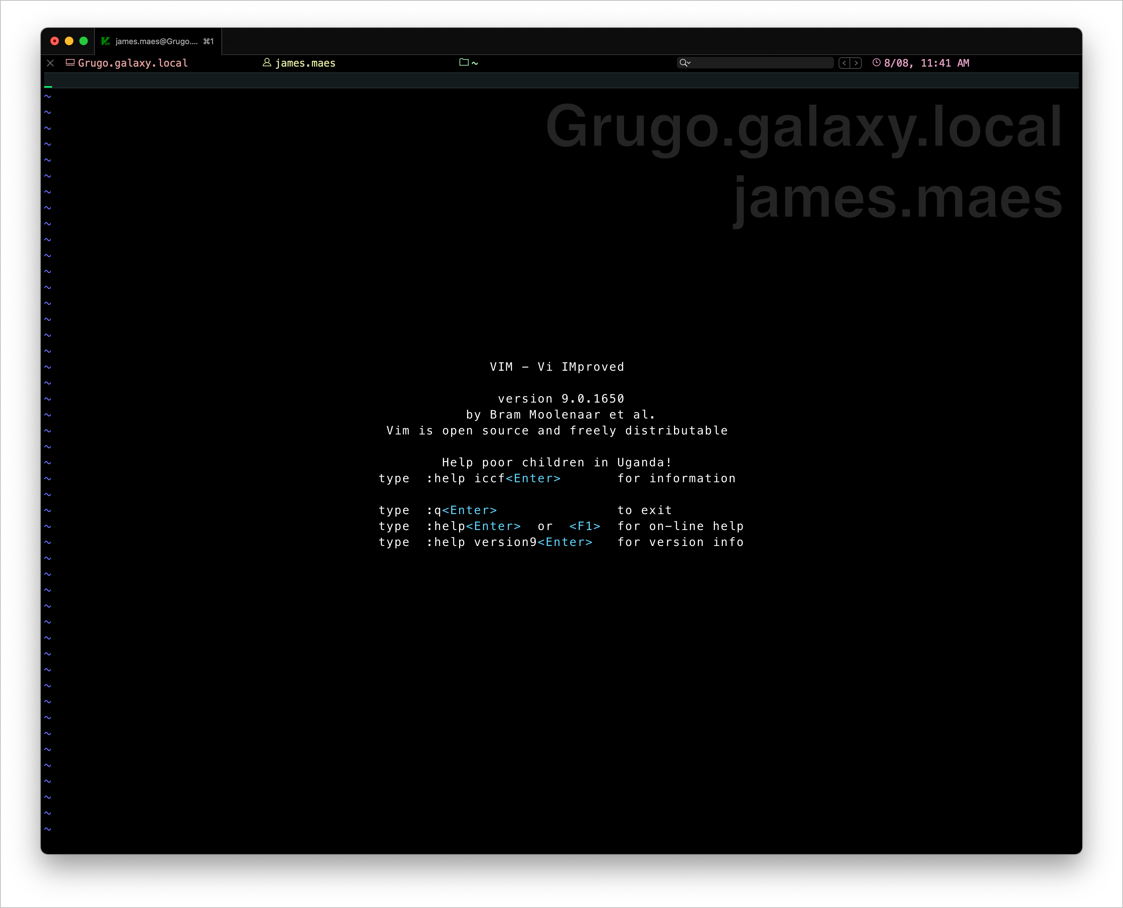Screen dimensions: 1123x908
Task: Click the clock icon in status bar
Action: (x=876, y=62)
